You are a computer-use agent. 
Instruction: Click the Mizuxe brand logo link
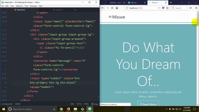[x=117, y=17]
